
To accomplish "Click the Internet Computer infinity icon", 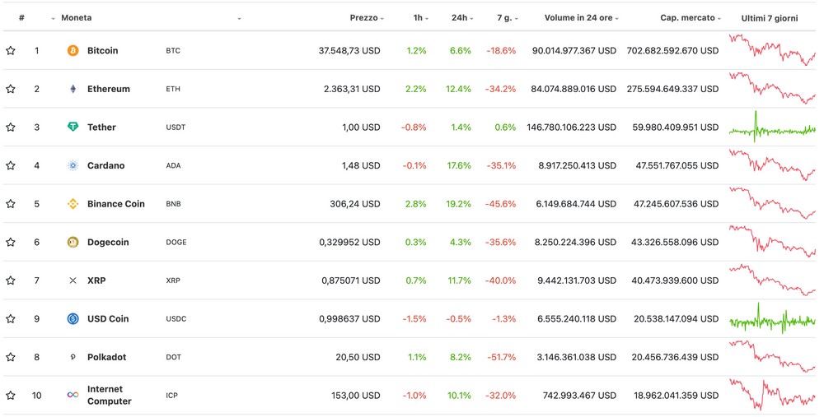I will (73, 396).
